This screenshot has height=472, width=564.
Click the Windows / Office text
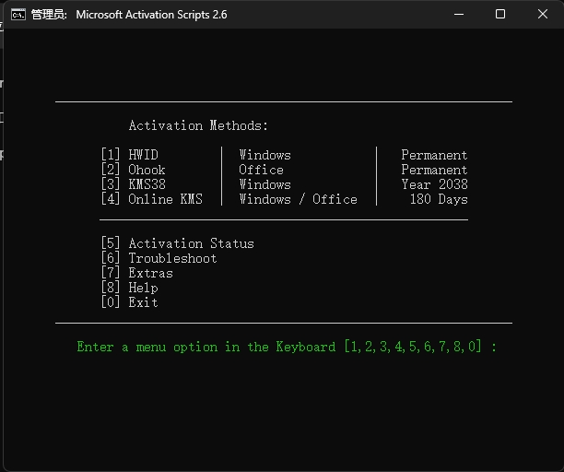[298, 199]
